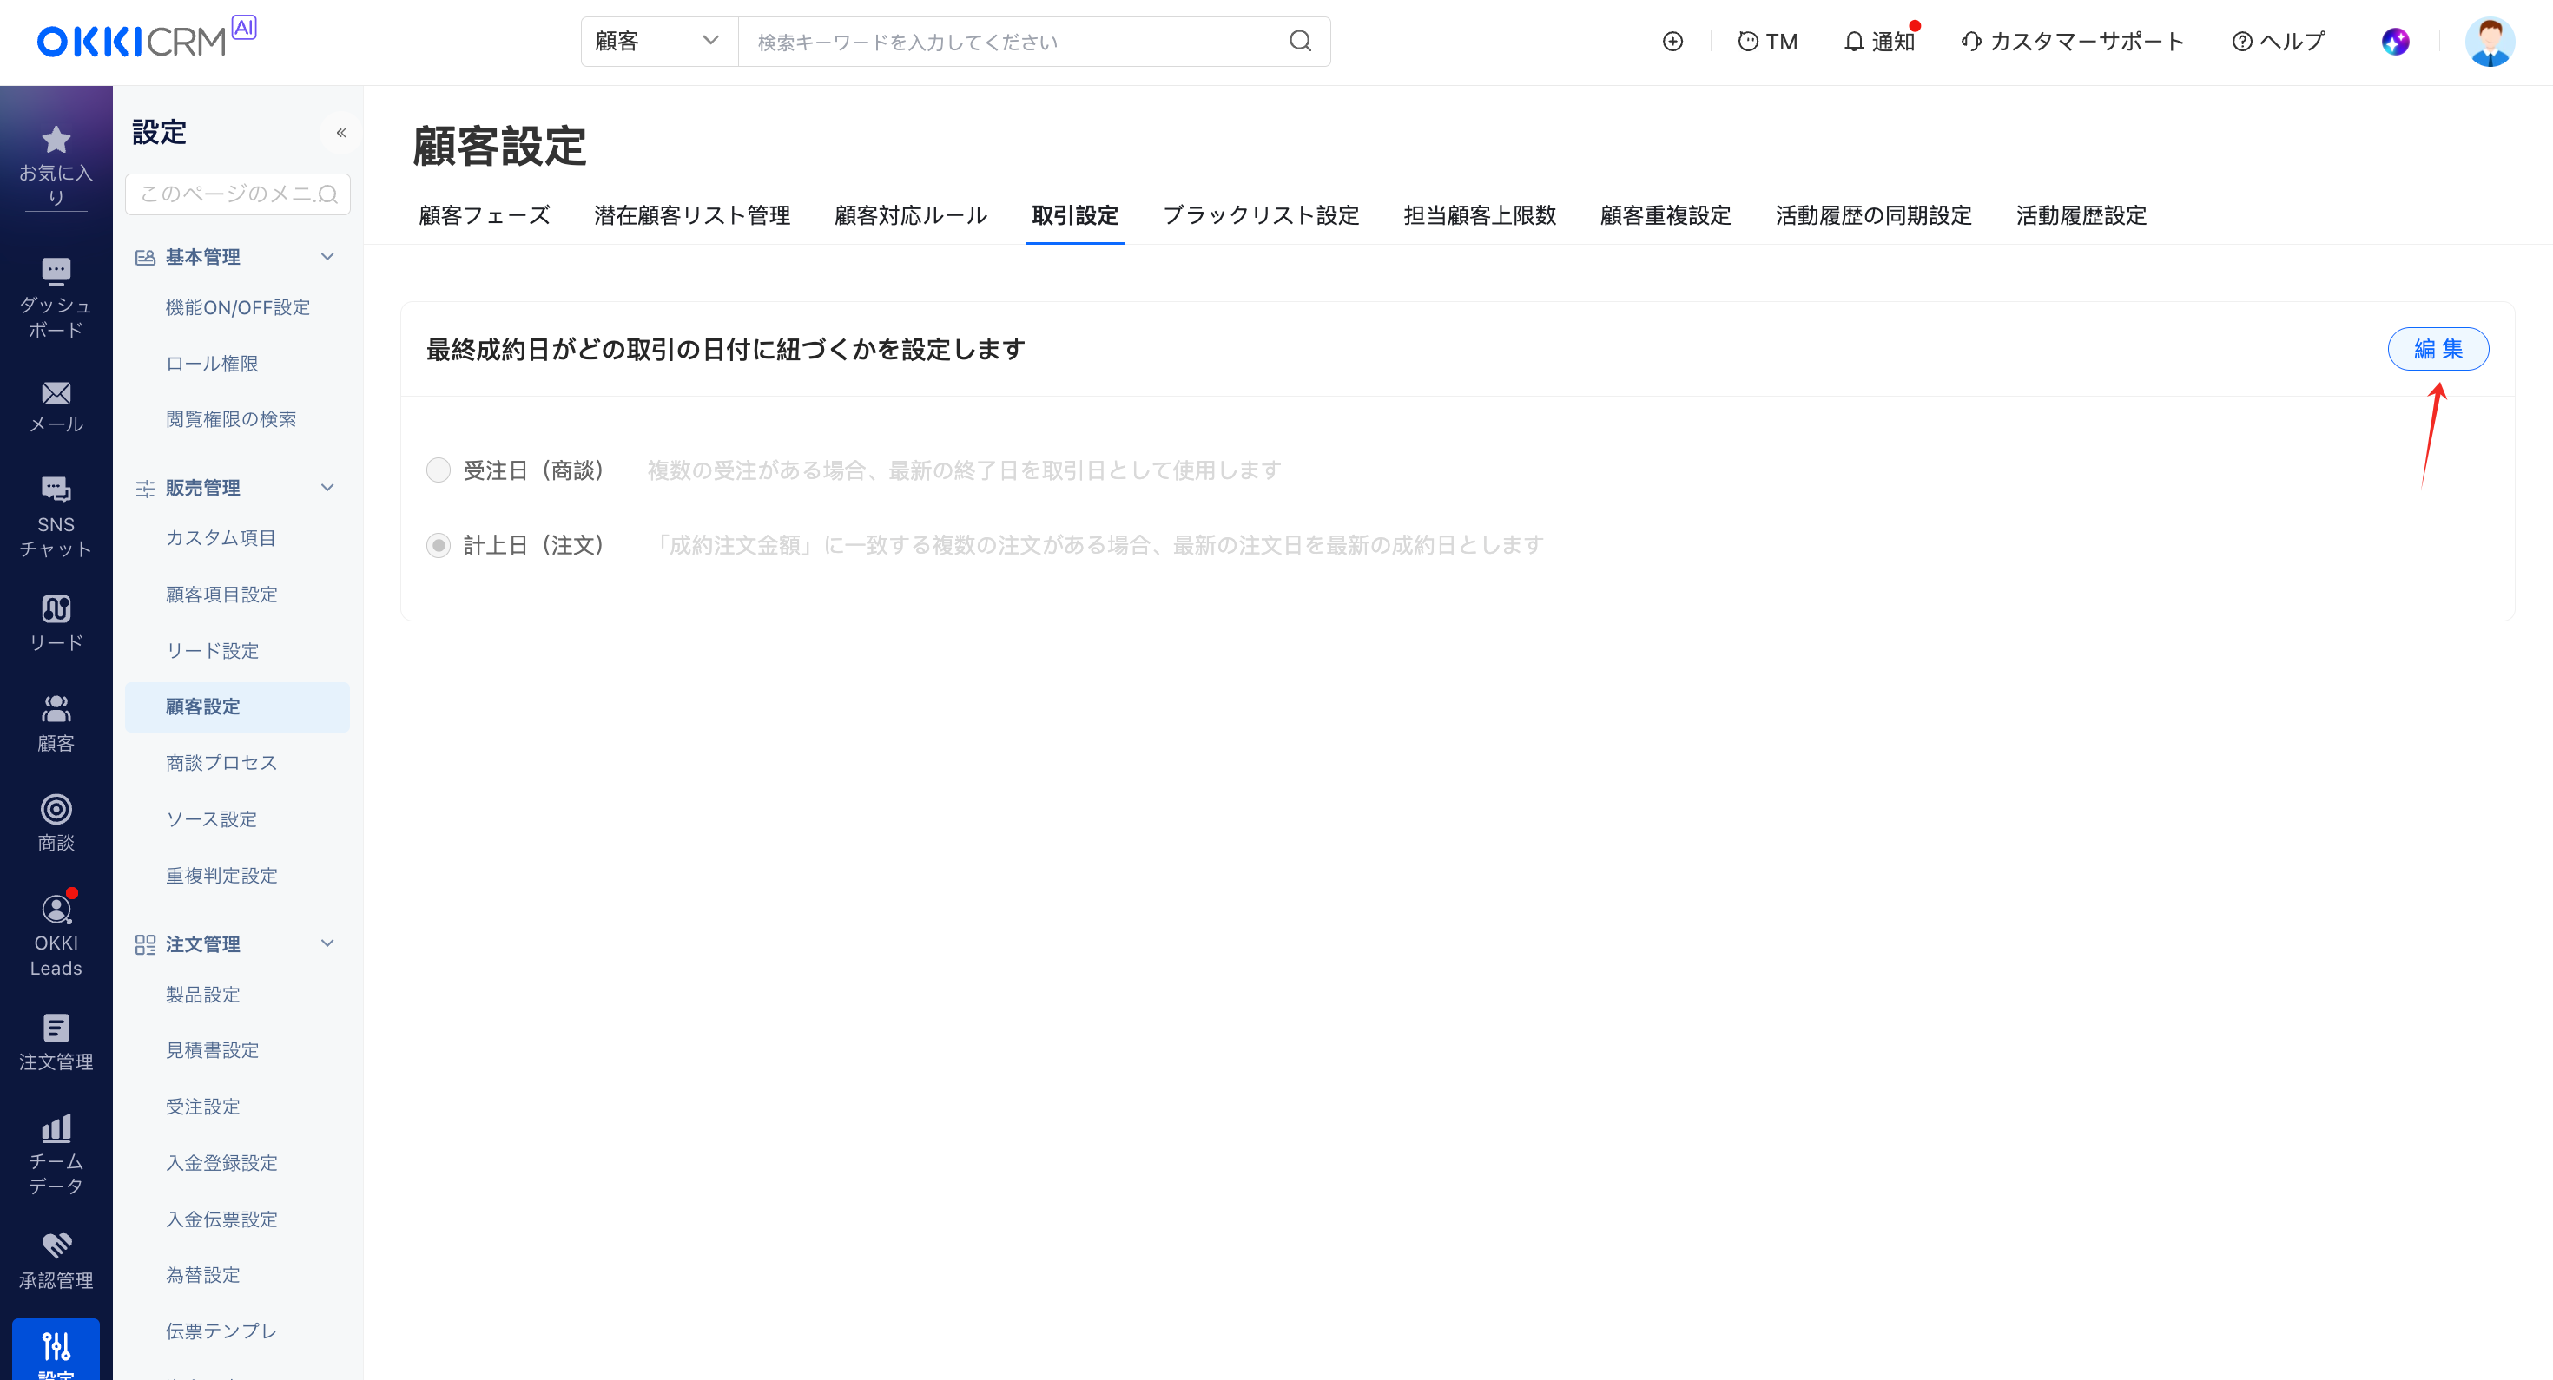The image size is (2553, 1380).
Task: Open the 商談 target icon
Action: click(56, 810)
